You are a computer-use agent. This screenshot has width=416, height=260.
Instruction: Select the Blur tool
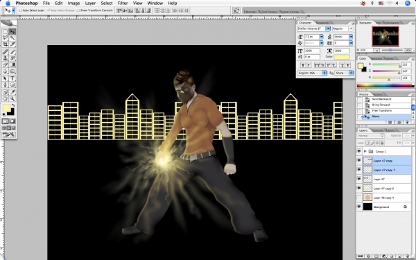coord(5,71)
